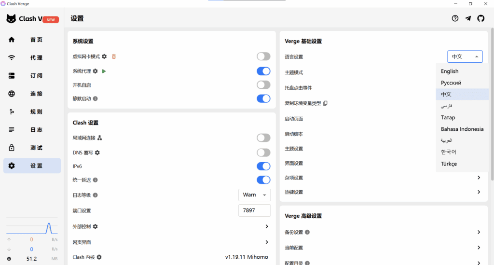Image resolution: width=494 pixels, height=265 pixels.
Task: Click the traffic graph in the sidebar
Action: [32, 228]
